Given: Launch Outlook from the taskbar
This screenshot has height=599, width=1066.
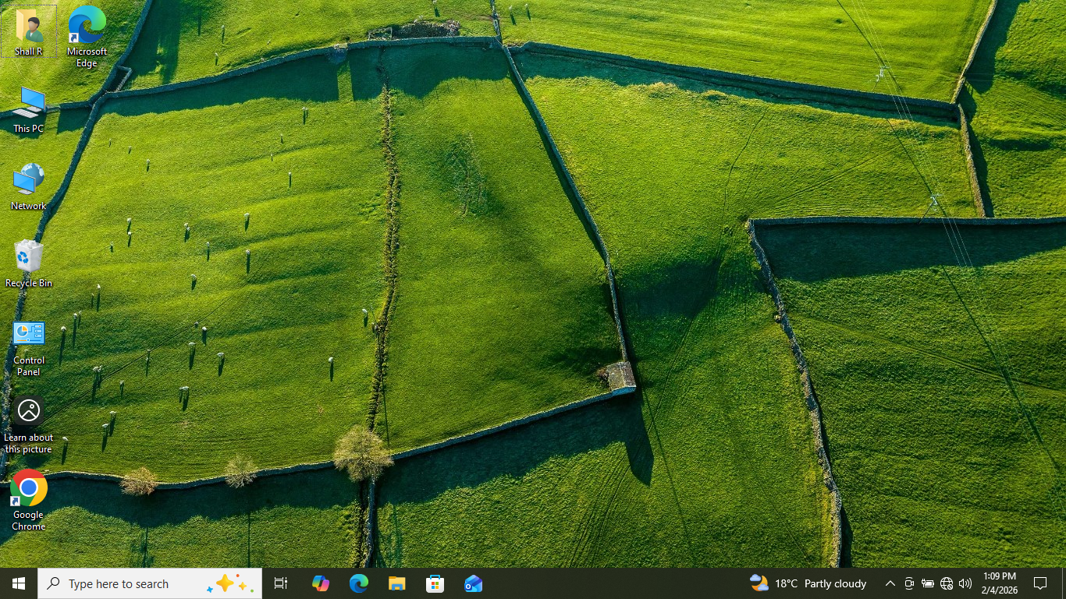Looking at the screenshot, I should point(474,583).
